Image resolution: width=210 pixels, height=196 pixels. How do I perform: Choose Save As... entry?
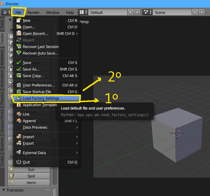coord(46,69)
